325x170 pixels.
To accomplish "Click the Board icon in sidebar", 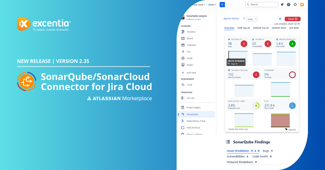I will pos(183,38).
